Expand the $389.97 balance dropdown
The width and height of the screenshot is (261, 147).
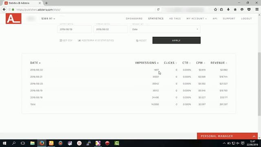point(48,18)
